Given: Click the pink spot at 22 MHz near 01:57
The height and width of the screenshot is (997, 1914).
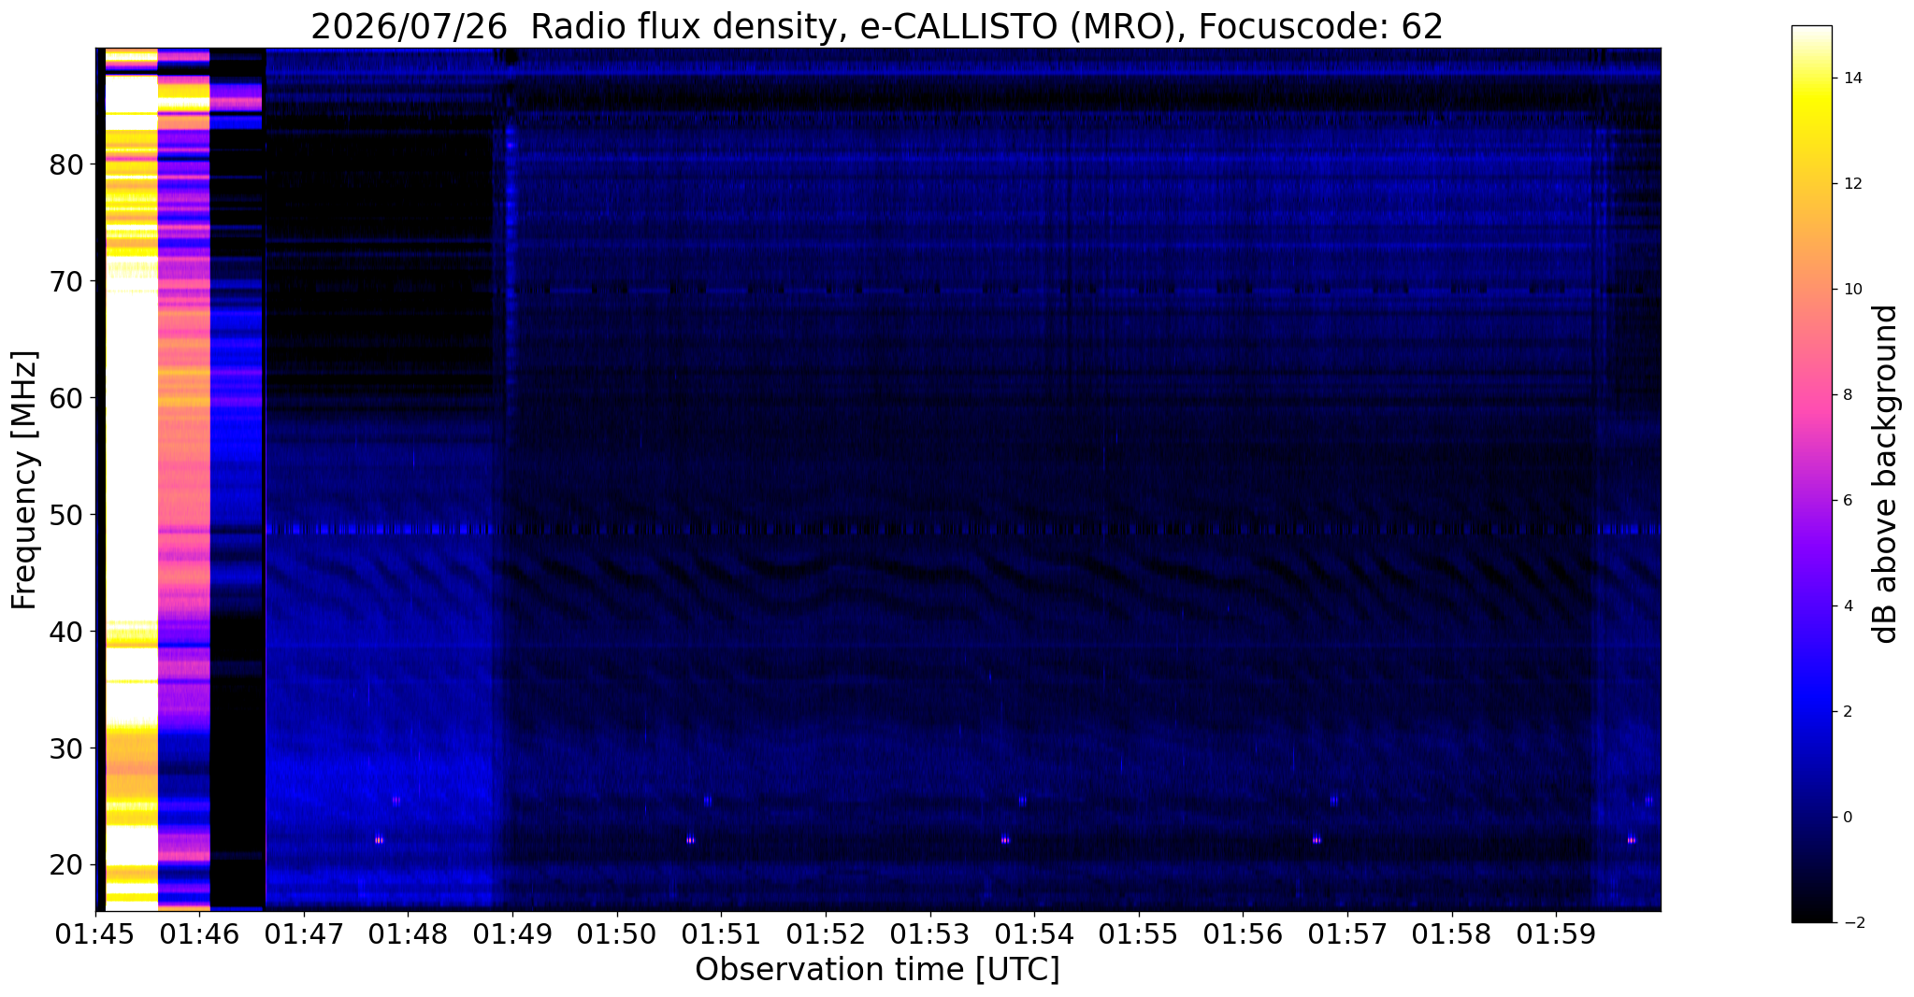Looking at the screenshot, I should 1317,840.
